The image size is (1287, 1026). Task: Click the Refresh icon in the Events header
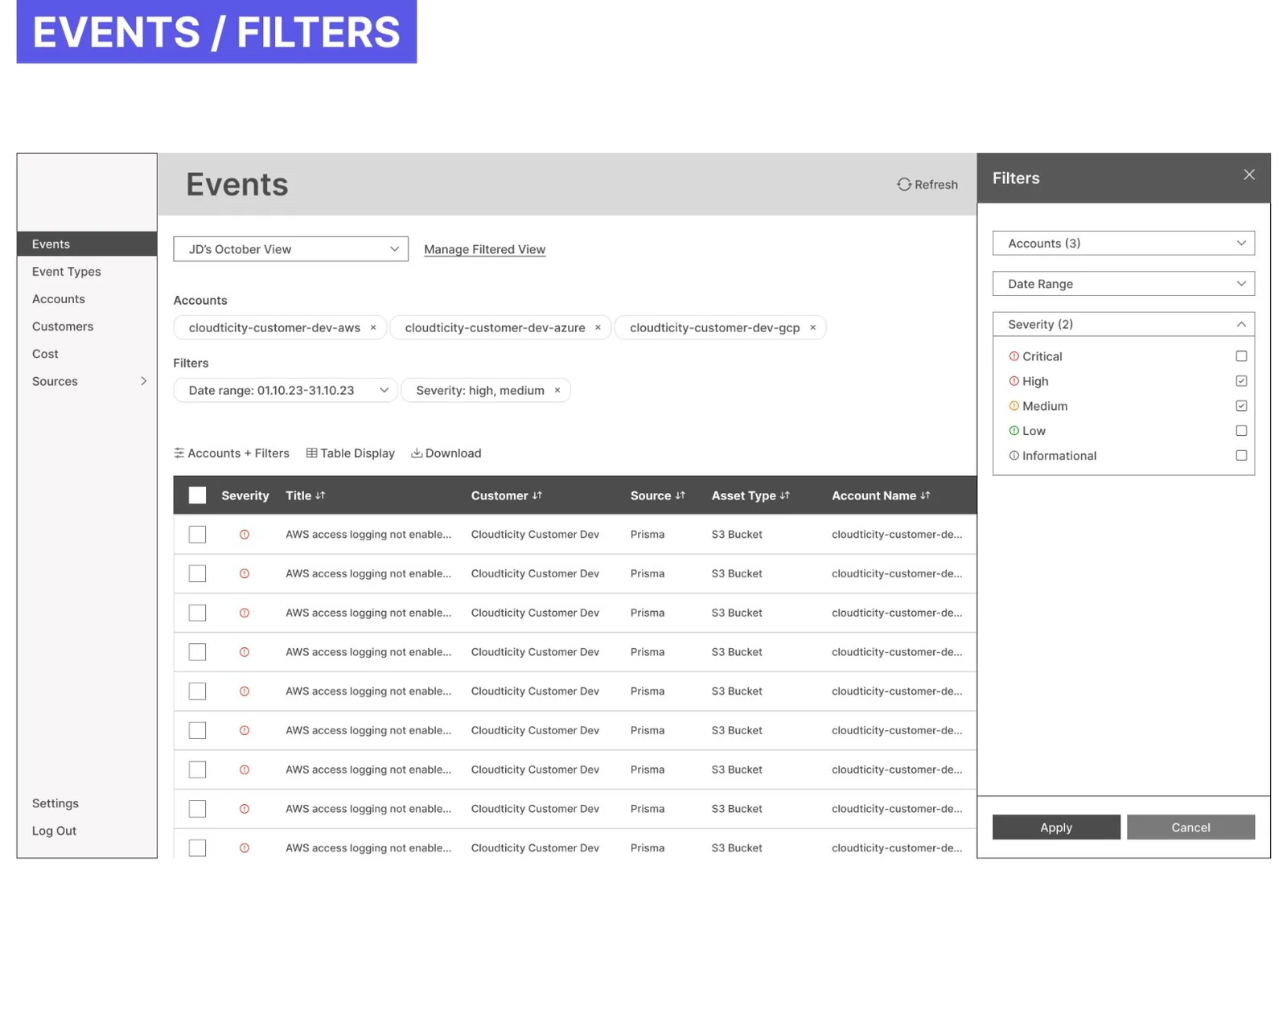(904, 184)
